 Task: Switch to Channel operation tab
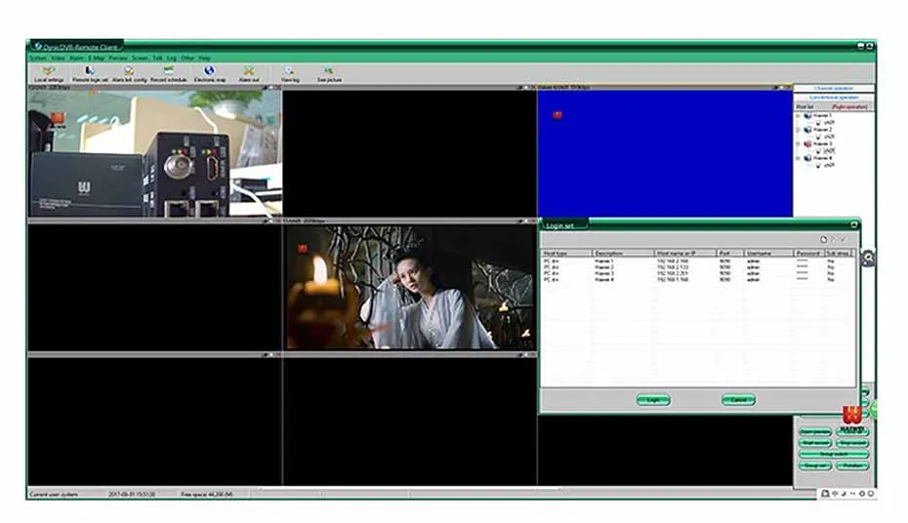[x=834, y=89]
